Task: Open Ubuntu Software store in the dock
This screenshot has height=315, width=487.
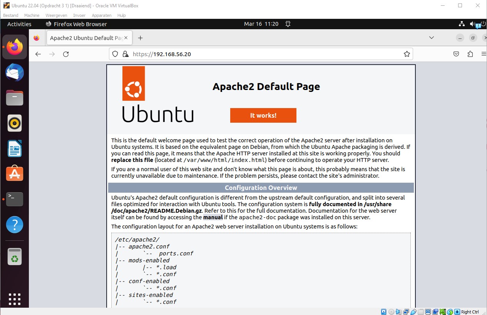Action: pos(15,174)
